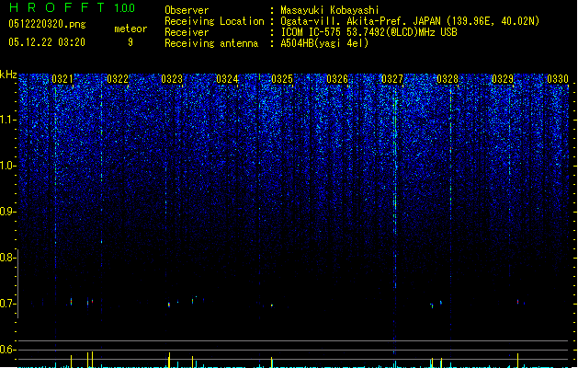Click the 0325 time marker
The width and height of the screenshot is (578, 368).
tap(282, 79)
